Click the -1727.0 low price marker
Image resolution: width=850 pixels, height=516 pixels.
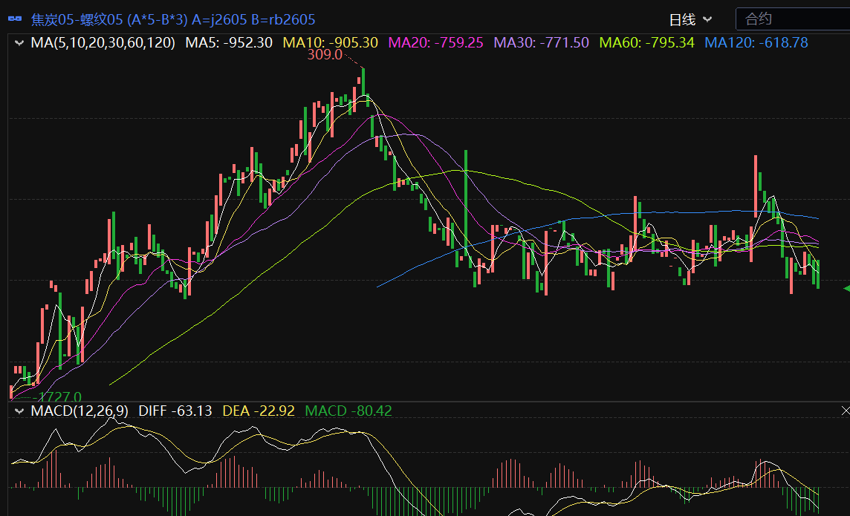tap(59, 397)
